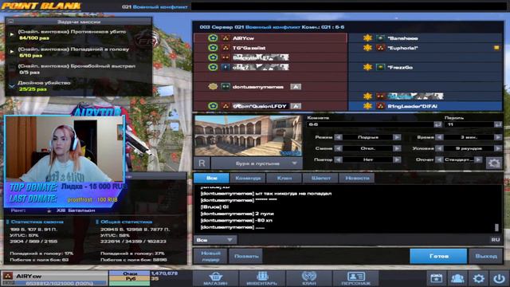This screenshot has width=510, height=287.
Task: Click the AIRYcw experience progress bar
Action: tap(54, 283)
